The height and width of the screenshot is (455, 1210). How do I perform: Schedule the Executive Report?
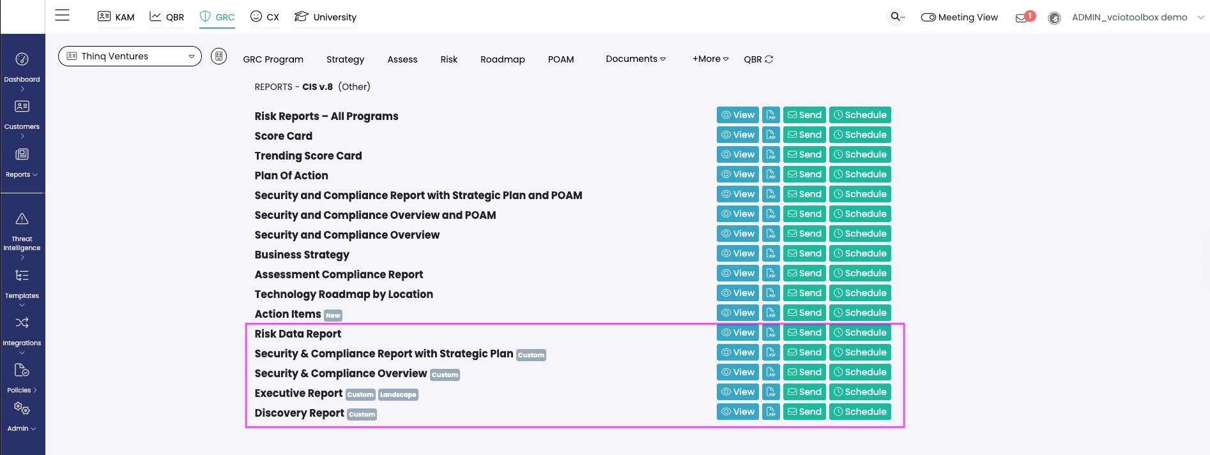[860, 392]
